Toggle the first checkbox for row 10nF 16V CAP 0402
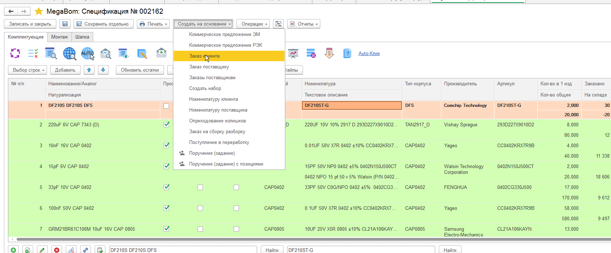611x253 pixels. [166, 145]
